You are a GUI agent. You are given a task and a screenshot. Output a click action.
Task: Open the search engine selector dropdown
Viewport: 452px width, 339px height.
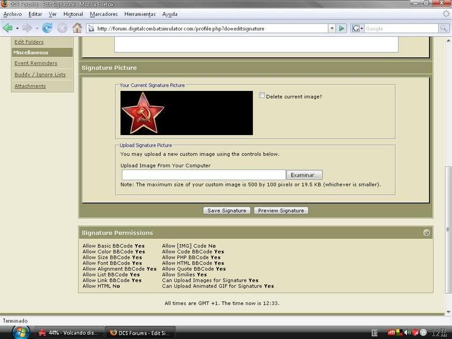pos(362,28)
